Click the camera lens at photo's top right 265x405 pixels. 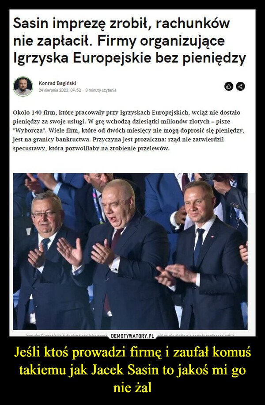coord(207,177)
